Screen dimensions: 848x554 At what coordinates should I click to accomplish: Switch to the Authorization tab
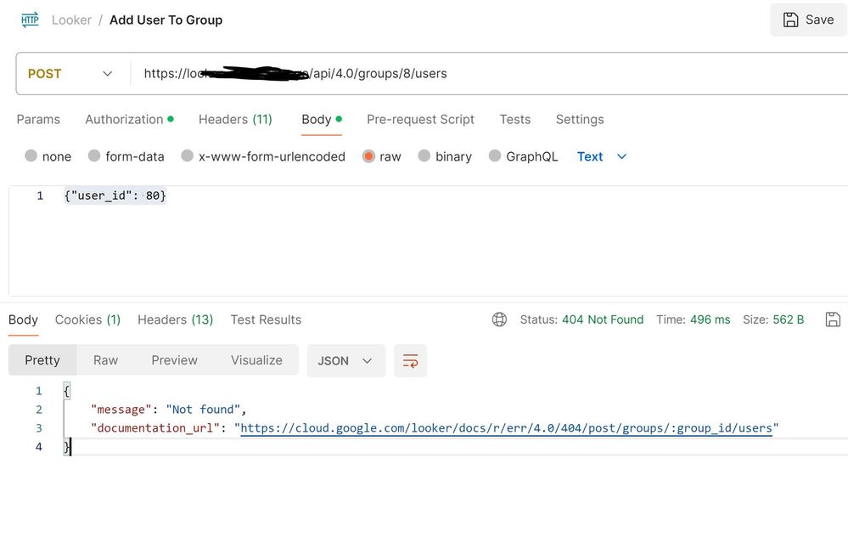(129, 119)
